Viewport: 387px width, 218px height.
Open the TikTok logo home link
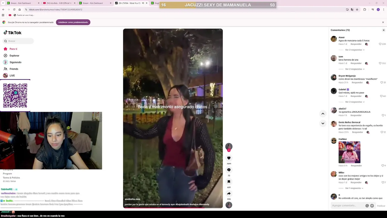click(x=12, y=32)
